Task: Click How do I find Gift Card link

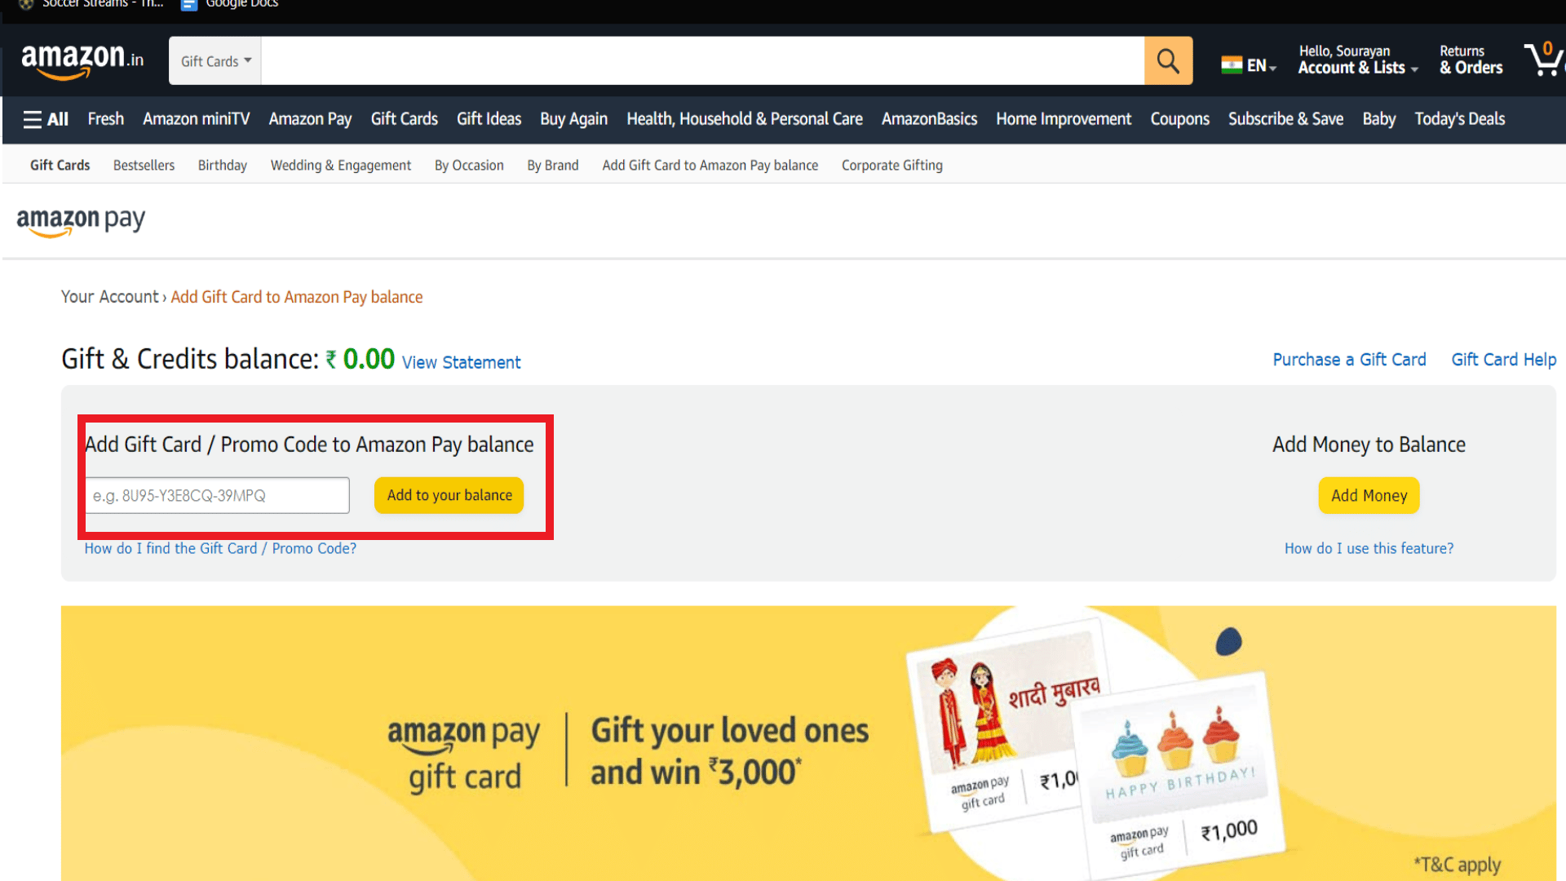Action: (219, 549)
